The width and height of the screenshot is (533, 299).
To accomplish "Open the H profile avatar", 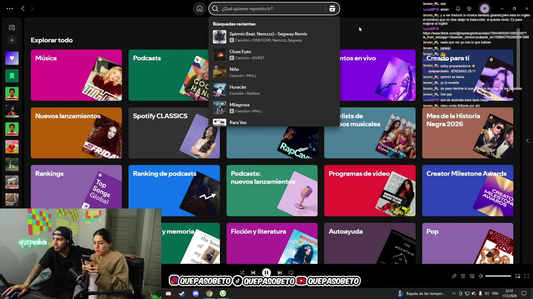I will coord(484,8).
